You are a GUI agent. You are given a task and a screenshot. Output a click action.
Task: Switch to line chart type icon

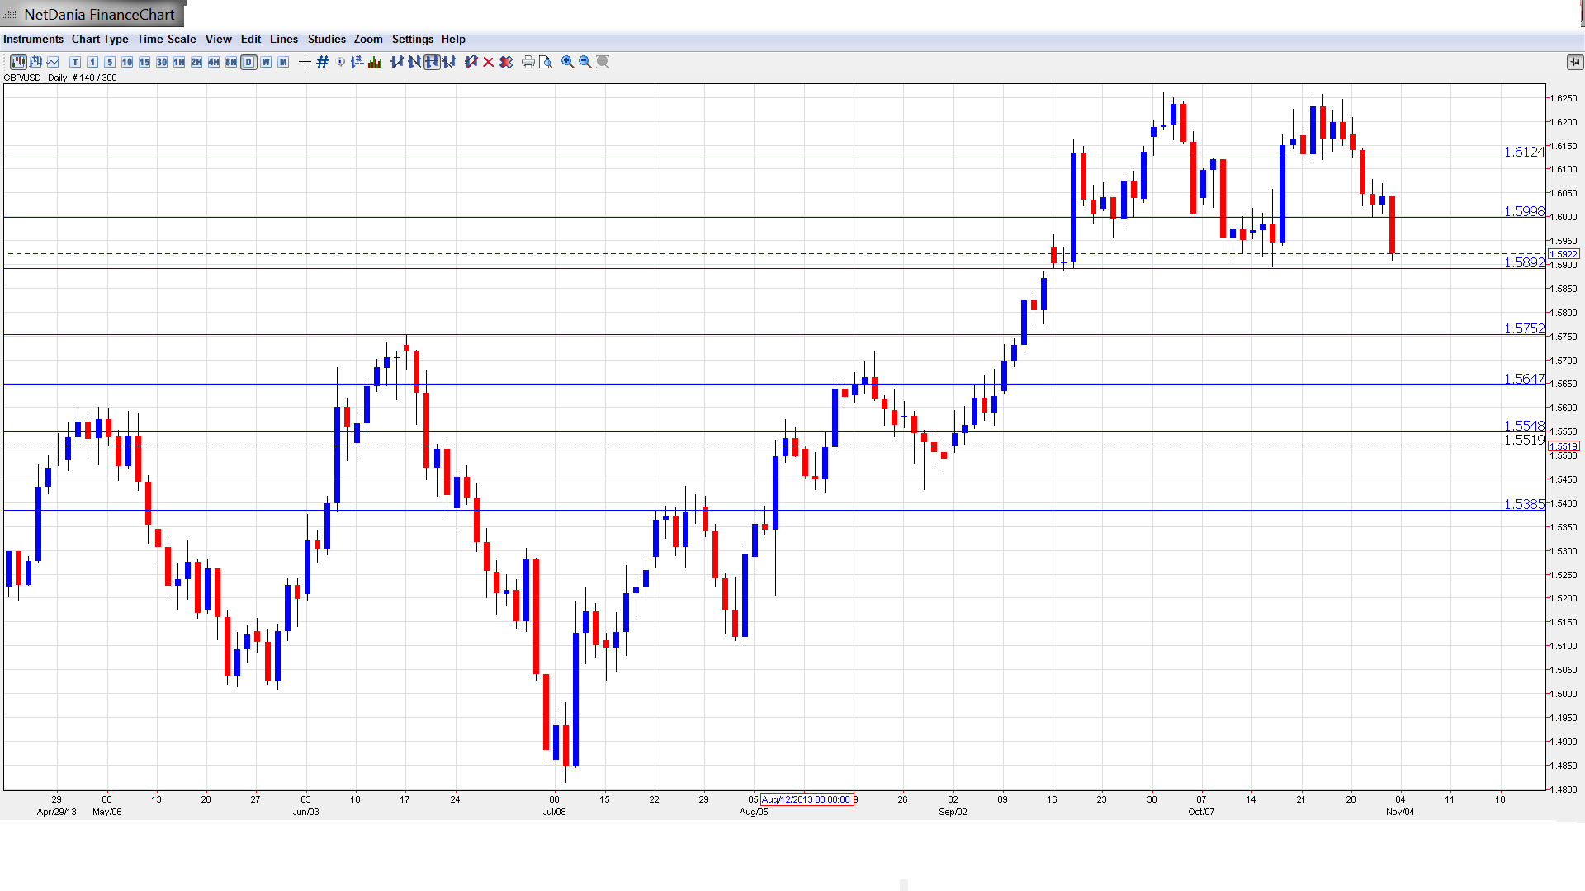click(x=53, y=62)
